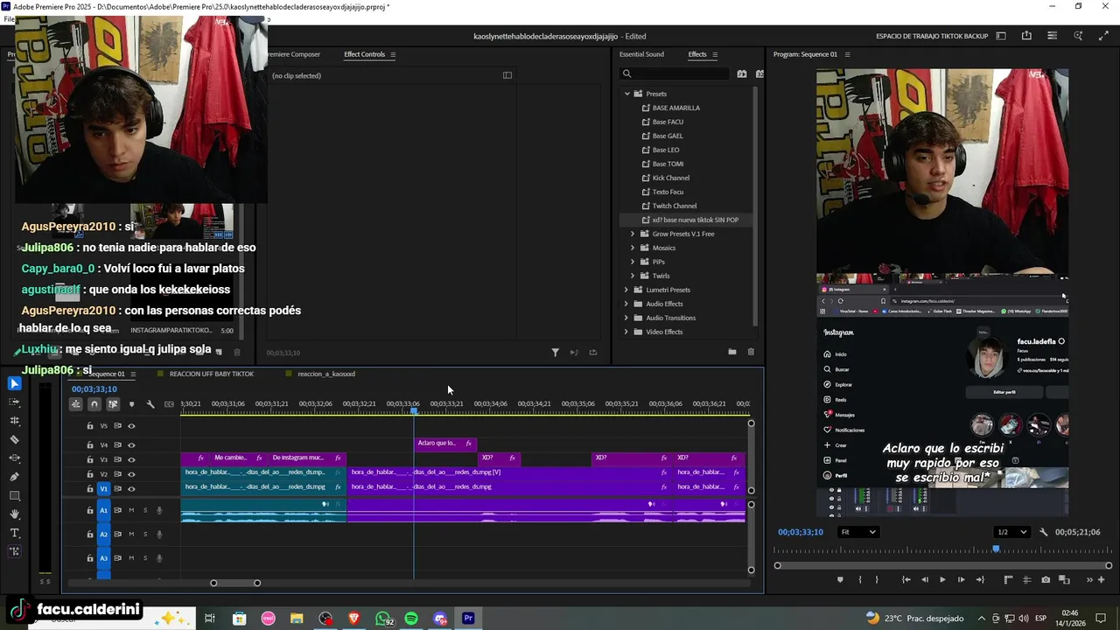
Task: Maximize video output with fullscreen icon
Action: [1103, 36]
